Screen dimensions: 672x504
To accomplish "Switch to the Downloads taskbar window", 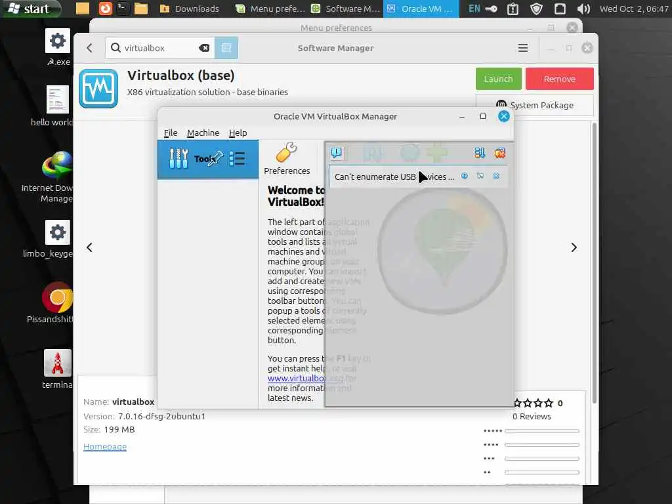I will click(x=190, y=9).
